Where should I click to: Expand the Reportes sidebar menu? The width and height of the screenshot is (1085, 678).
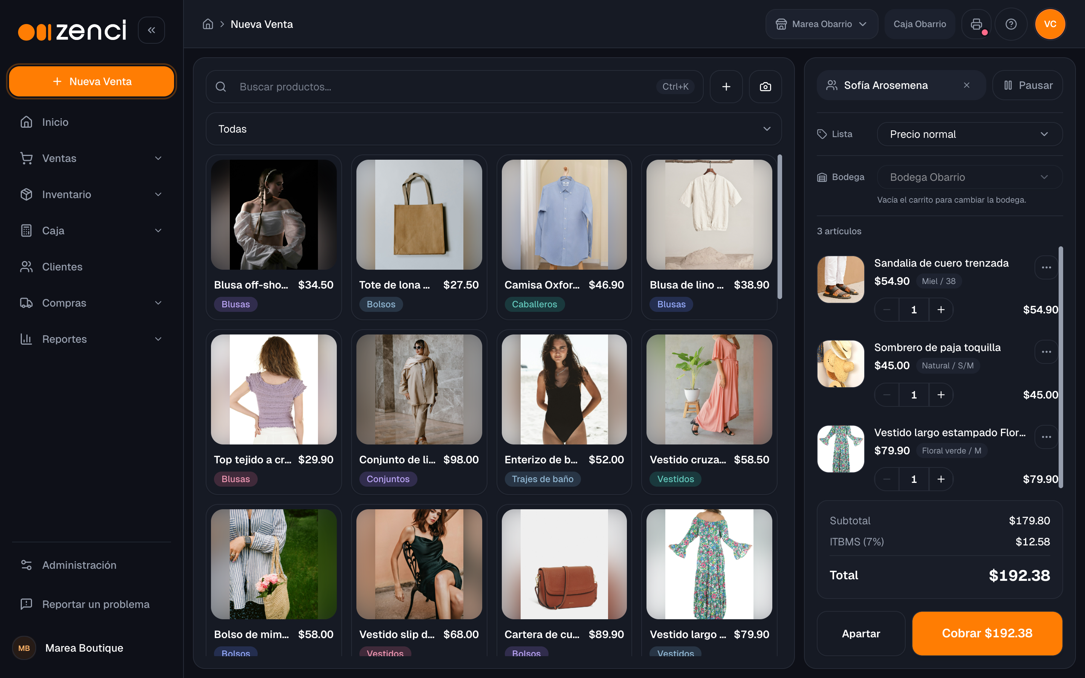(91, 339)
